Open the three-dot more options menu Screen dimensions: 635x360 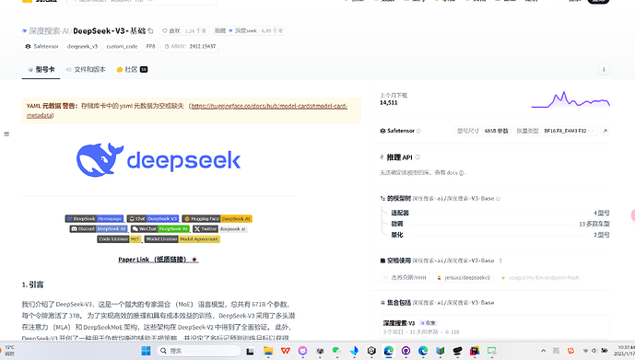pyautogui.click(x=604, y=70)
